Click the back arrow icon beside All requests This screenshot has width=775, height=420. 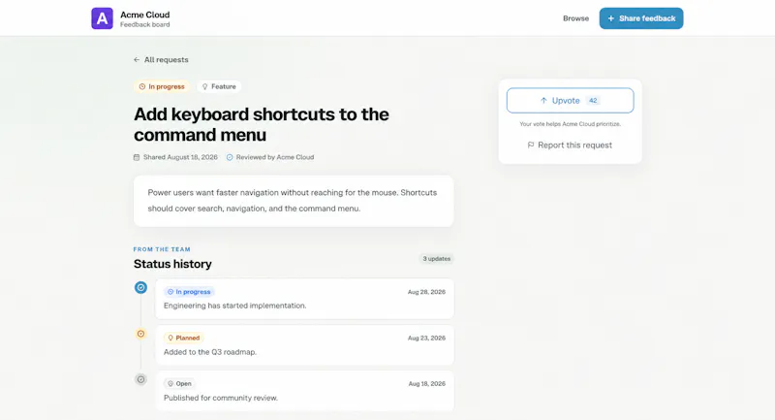pos(137,60)
